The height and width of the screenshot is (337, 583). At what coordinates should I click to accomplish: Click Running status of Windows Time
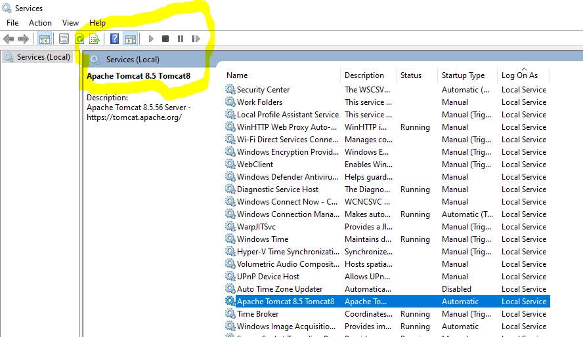pos(415,239)
